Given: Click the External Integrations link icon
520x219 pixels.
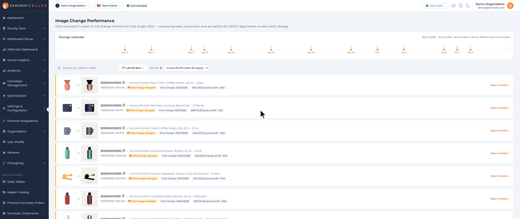Looking at the screenshot, I should coord(4,121).
